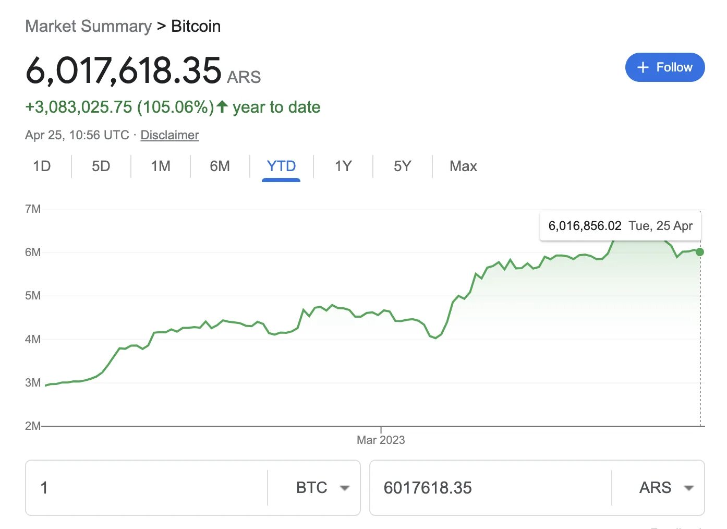Open the ARS currency dropdown arrow

[x=688, y=488]
